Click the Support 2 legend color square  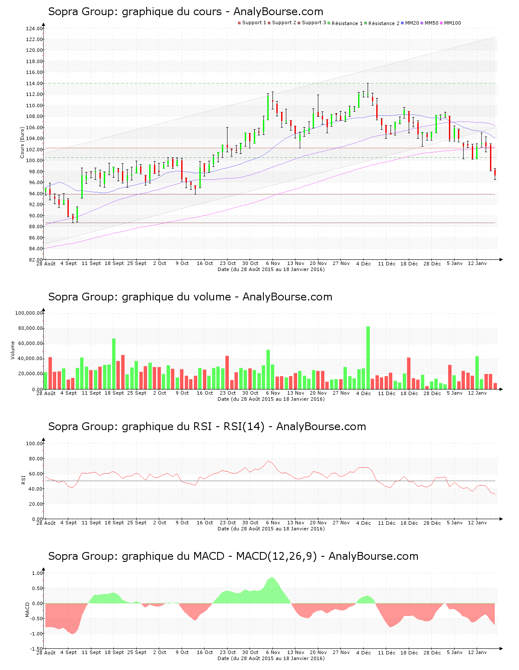[269, 23]
